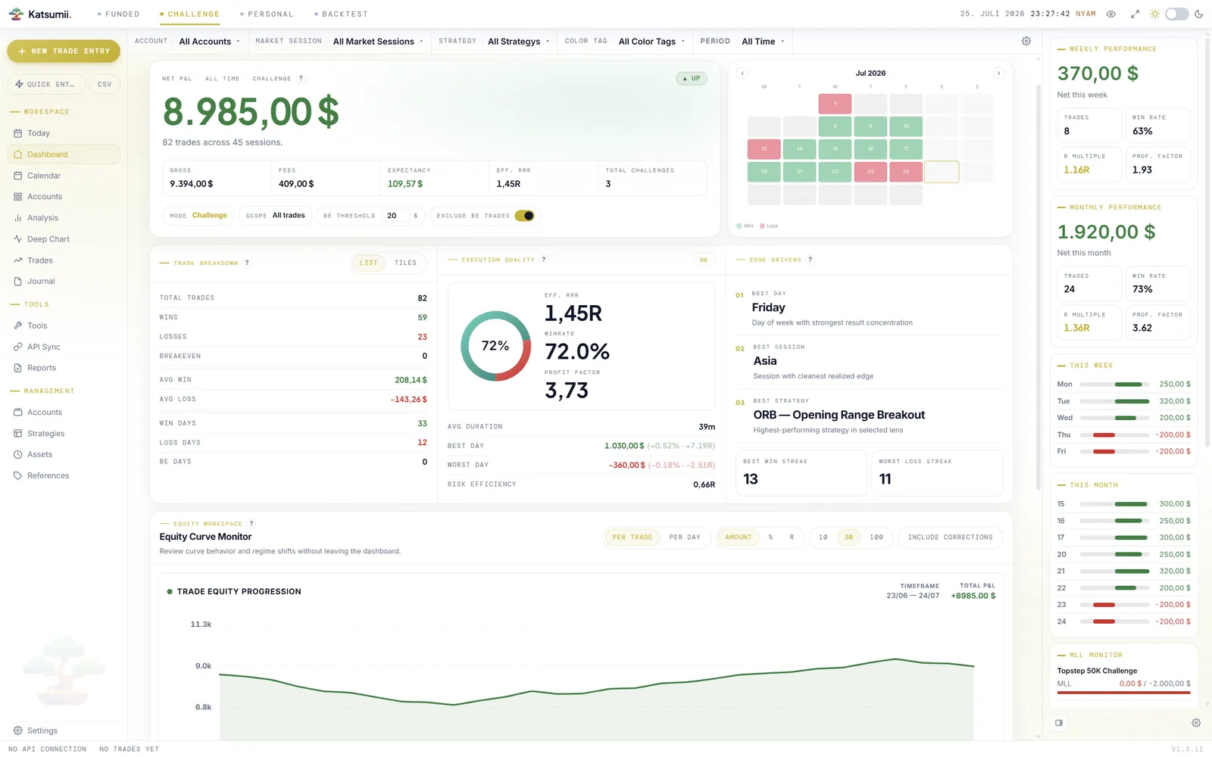The image size is (1212, 757).
Task: Click the CSV button
Action: pyautogui.click(x=105, y=85)
